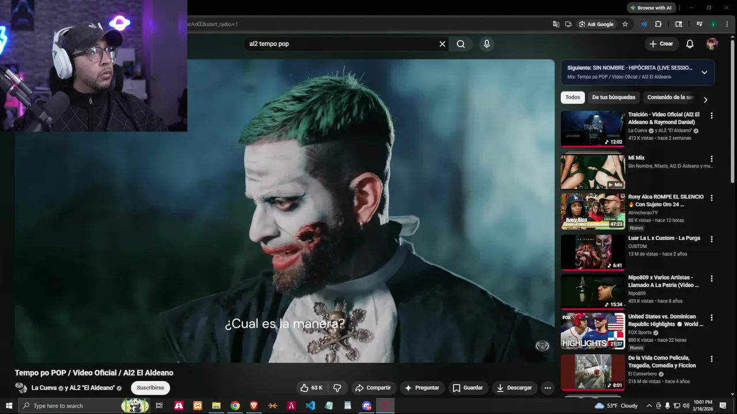Click the green browser profile icon
737x414 pixels.
pyautogui.click(x=713, y=24)
